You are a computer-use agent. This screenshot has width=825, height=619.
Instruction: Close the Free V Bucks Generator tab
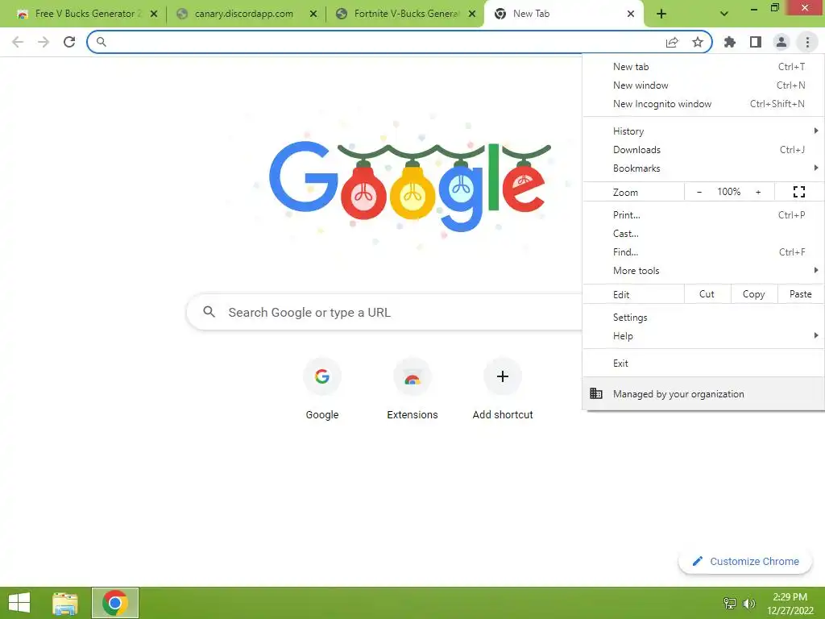click(x=154, y=15)
